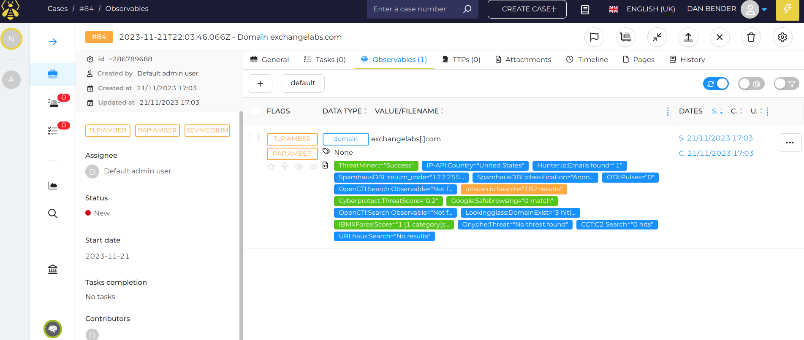This screenshot has width=804, height=340.
Task: Enable the filter toggle switch
Action: point(786,84)
